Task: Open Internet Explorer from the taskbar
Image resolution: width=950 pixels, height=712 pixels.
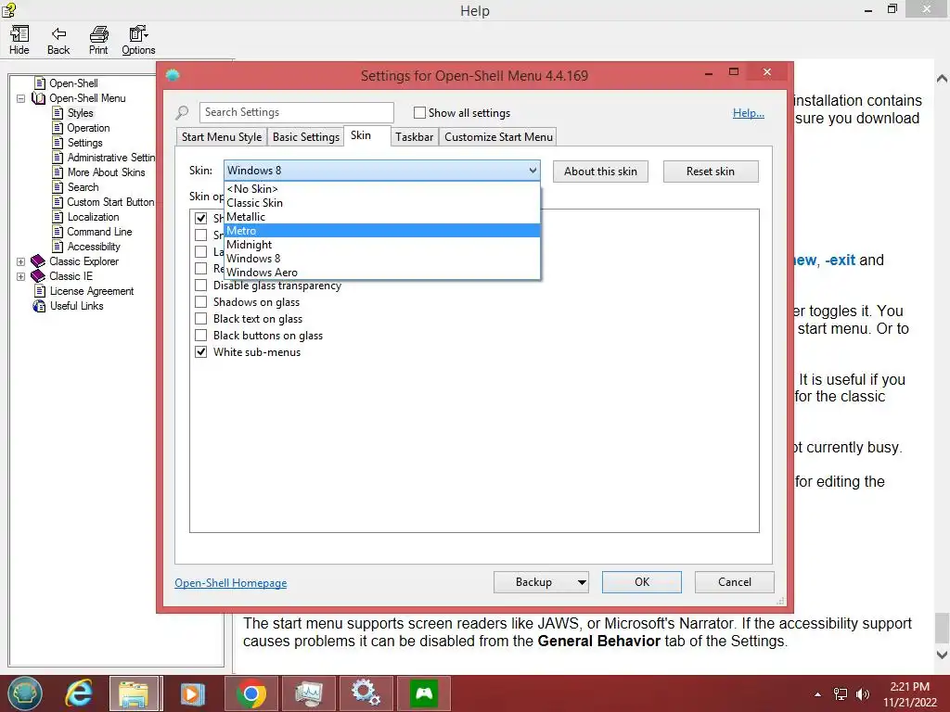Action: click(x=79, y=693)
